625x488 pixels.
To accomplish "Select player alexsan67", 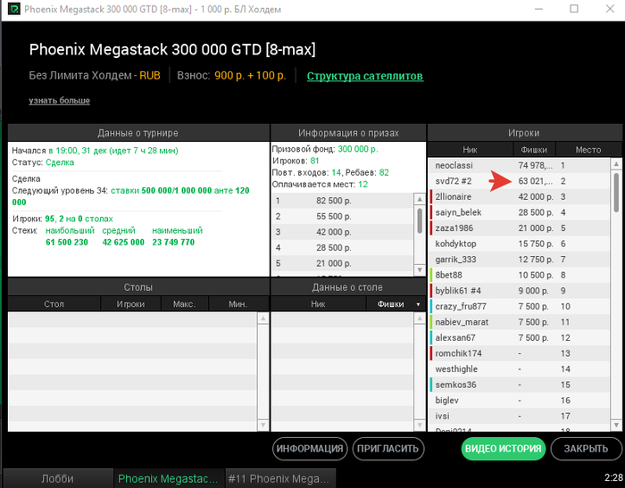I will [519, 338].
